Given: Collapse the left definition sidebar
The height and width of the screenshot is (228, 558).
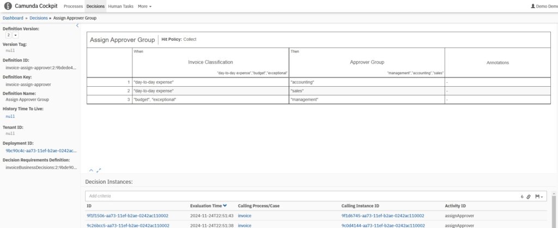Looking at the screenshot, I should click(77, 25).
